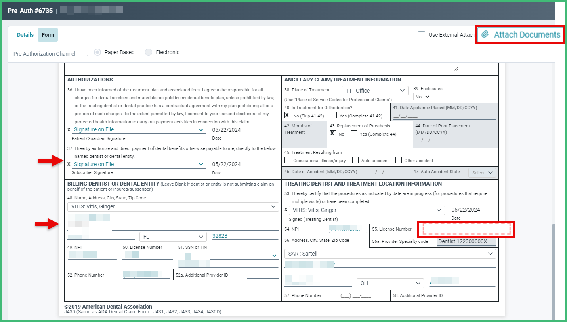The height and width of the screenshot is (322, 567).
Task: Open the Patient/Guardian Signature dropdown
Action: [x=139, y=130]
